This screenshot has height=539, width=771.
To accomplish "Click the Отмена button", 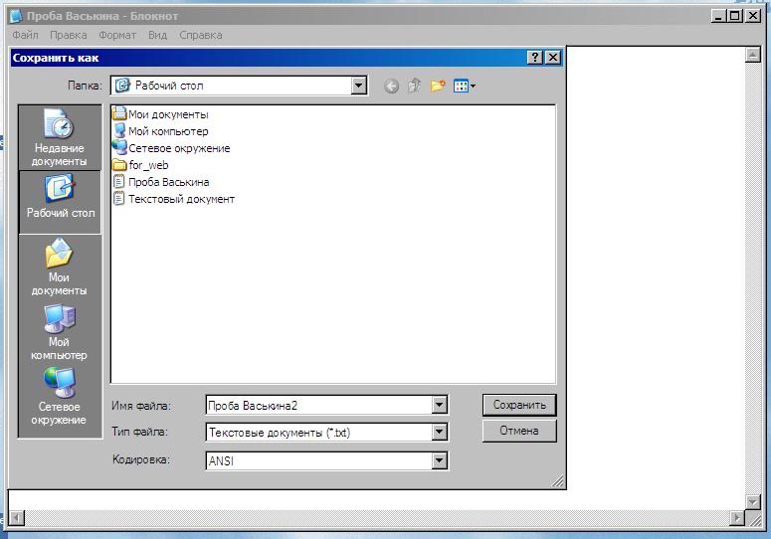I will pyautogui.click(x=519, y=431).
